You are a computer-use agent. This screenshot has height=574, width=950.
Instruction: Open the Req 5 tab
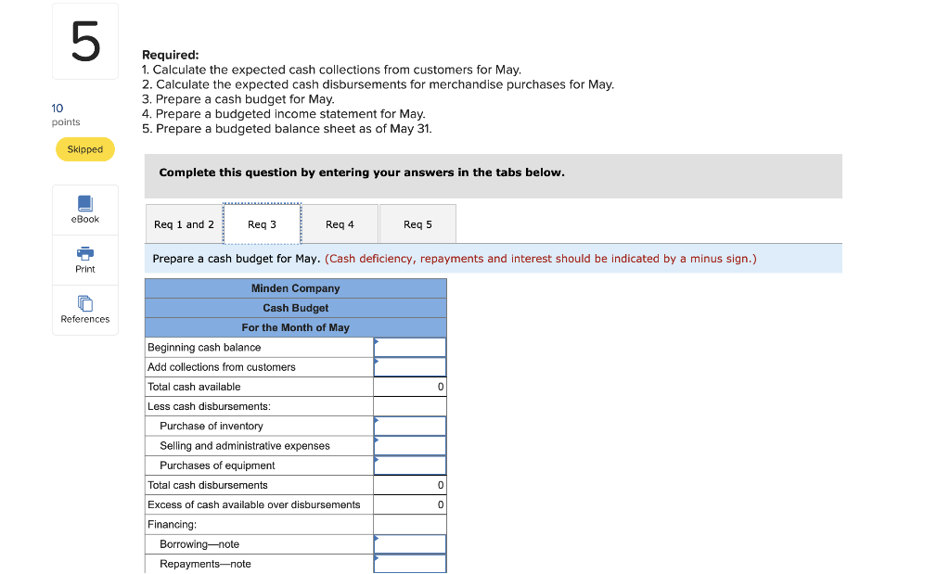[x=417, y=223]
